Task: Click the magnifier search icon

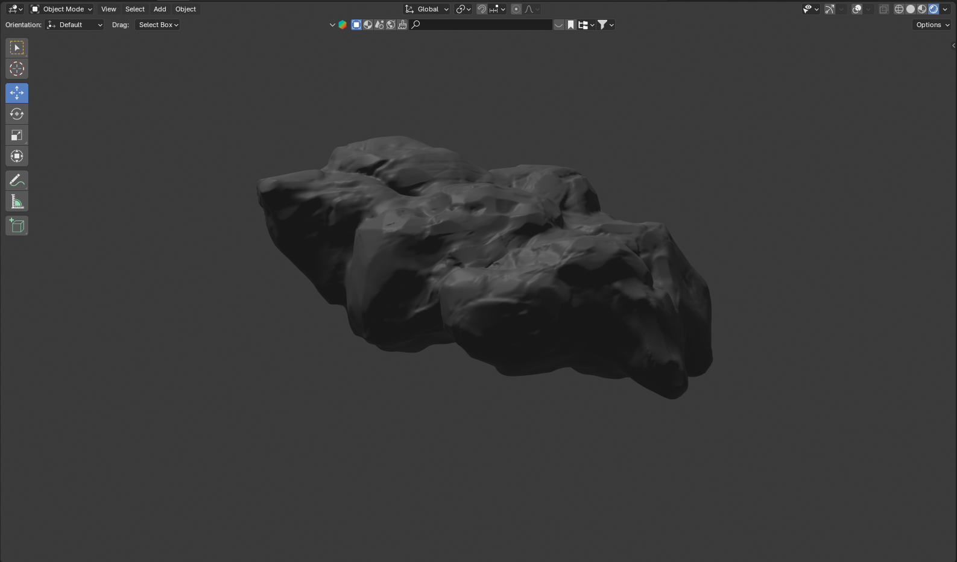Action: click(415, 25)
